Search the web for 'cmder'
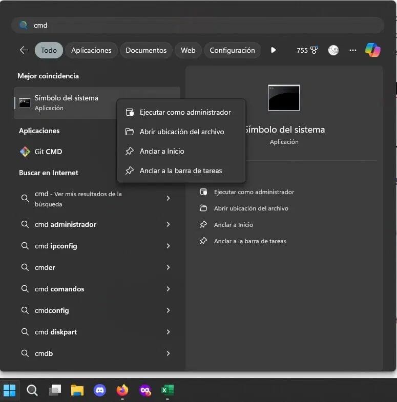The width and height of the screenshot is (397, 402). (x=97, y=267)
